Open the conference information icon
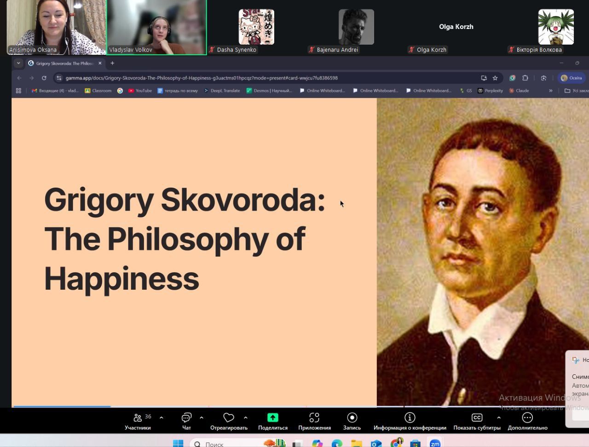 click(410, 418)
